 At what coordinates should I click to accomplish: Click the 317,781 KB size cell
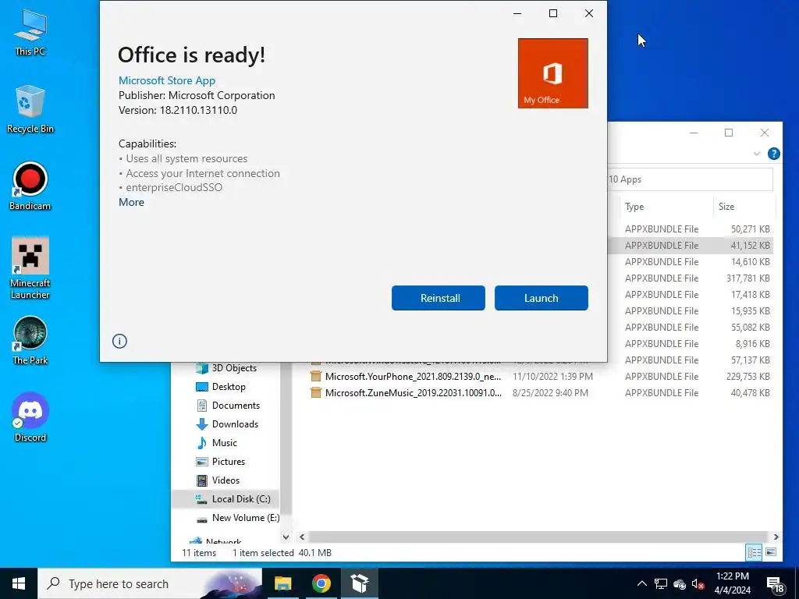click(x=748, y=278)
